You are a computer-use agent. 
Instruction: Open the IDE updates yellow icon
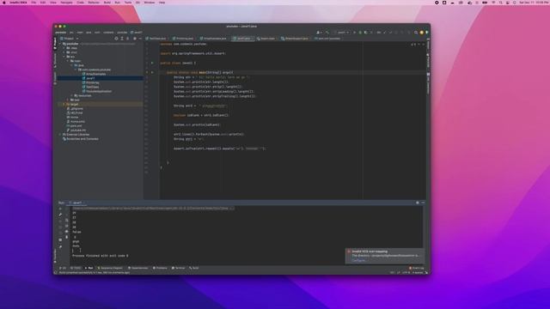click(422, 33)
